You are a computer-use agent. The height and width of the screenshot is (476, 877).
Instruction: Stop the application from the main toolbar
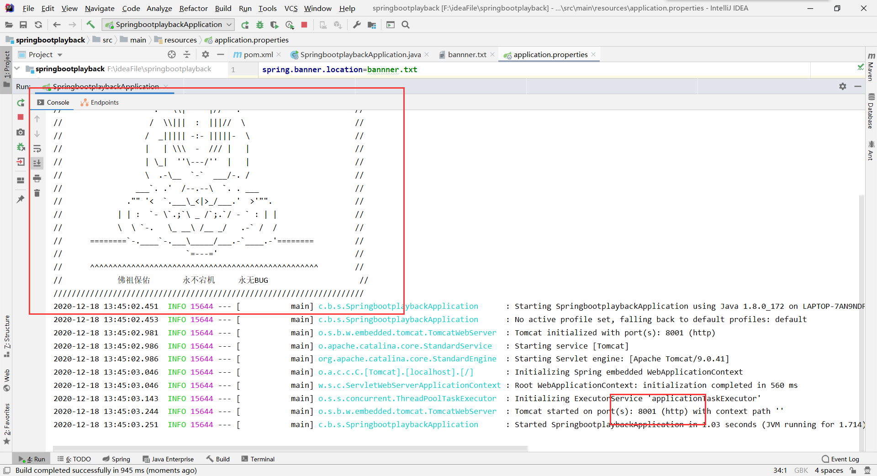[x=304, y=25]
